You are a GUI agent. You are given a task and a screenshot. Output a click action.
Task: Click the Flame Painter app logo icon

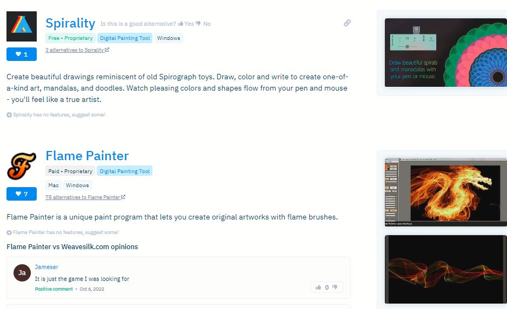[x=22, y=165]
